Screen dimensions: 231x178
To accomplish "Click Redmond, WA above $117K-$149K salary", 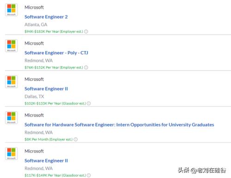I will (39, 168).
